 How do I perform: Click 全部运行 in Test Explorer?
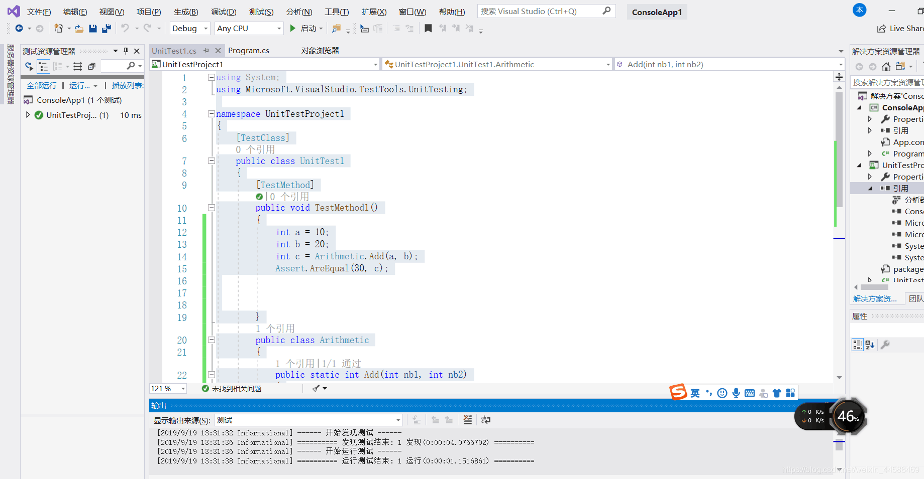click(42, 86)
